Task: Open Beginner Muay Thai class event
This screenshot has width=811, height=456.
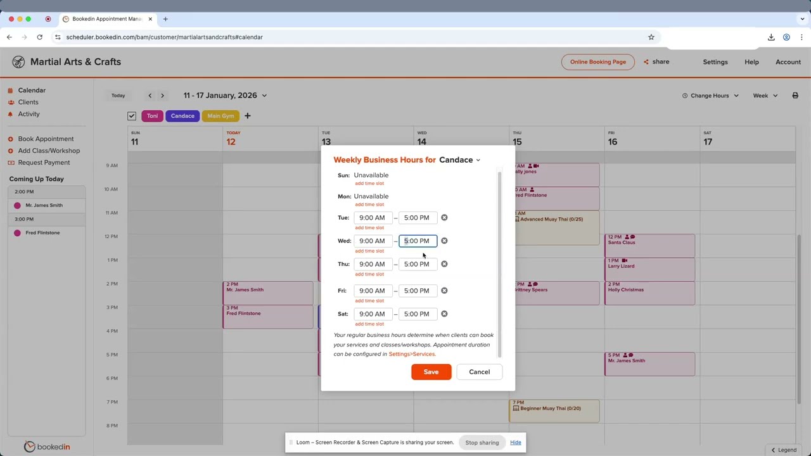Action: click(554, 410)
